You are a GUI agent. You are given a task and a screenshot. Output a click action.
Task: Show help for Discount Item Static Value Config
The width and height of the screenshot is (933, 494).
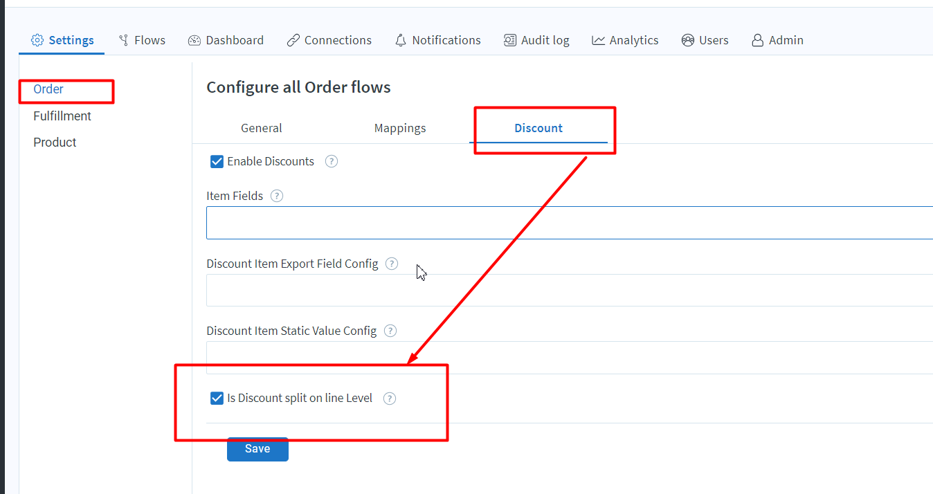[x=390, y=331]
